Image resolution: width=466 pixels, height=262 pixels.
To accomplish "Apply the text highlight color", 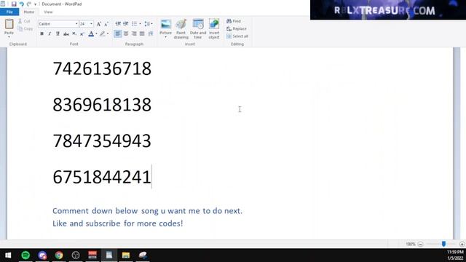I will [x=102, y=34].
